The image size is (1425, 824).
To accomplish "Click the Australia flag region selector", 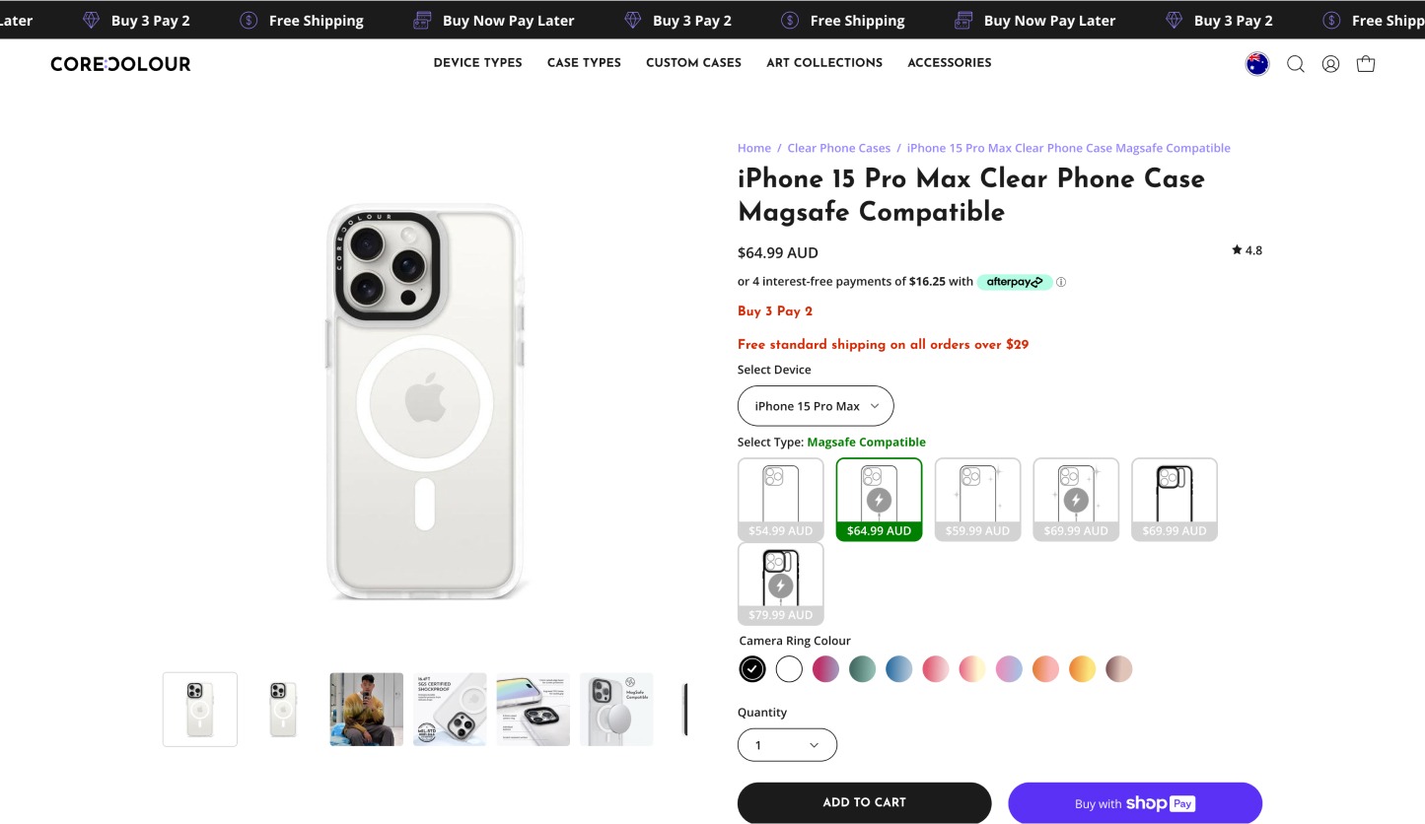I will [1257, 64].
